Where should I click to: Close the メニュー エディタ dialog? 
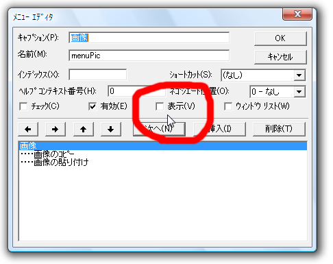(x=297, y=14)
